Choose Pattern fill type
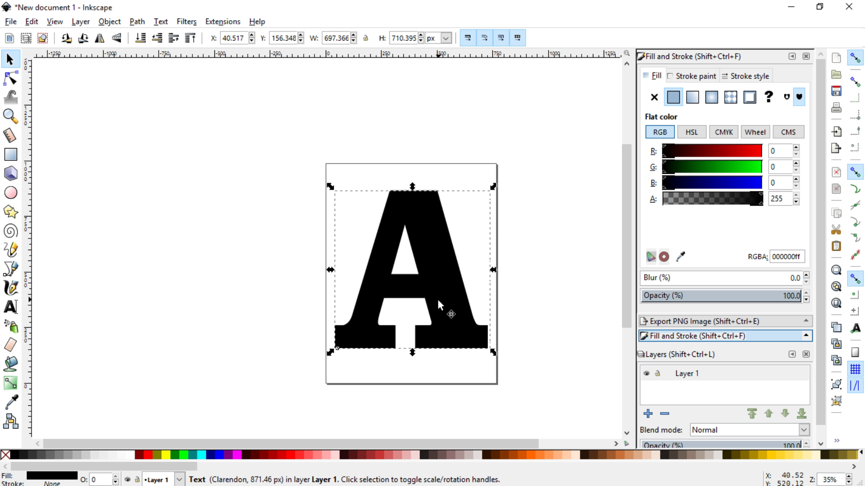The height and width of the screenshot is (486, 865). 731,97
